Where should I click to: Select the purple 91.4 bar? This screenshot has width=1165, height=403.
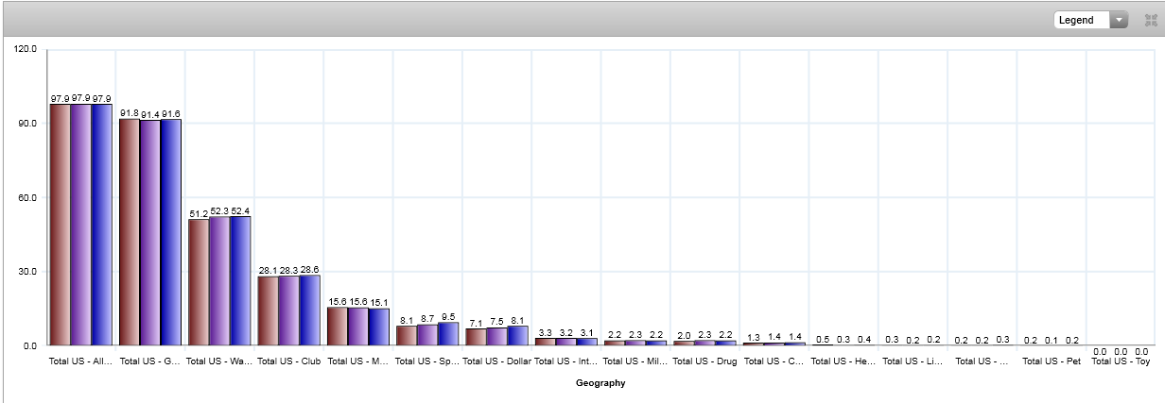tap(150, 232)
